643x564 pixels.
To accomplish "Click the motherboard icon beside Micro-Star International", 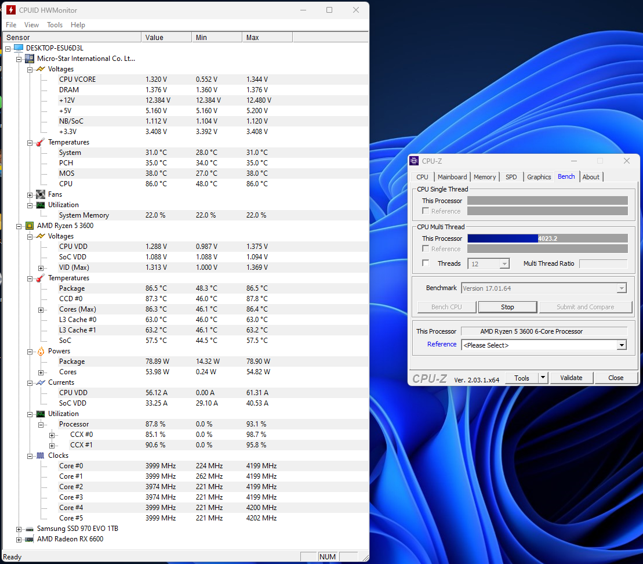I will (x=30, y=59).
